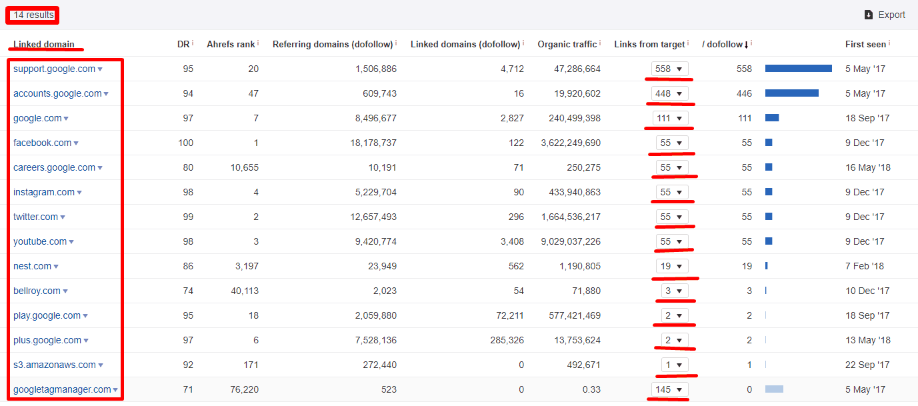This screenshot has width=918, height=406.
Task: Sort by the First seen column header
Action: pos(865,44)
